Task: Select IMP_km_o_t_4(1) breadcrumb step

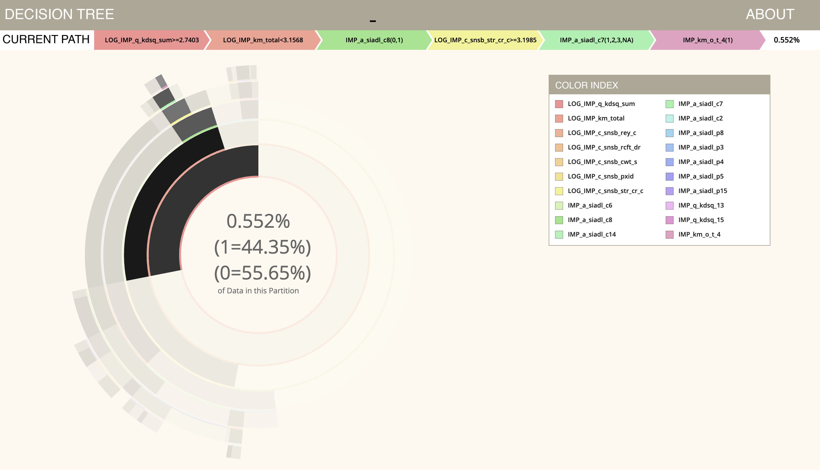Action: (x=707, y=40)
